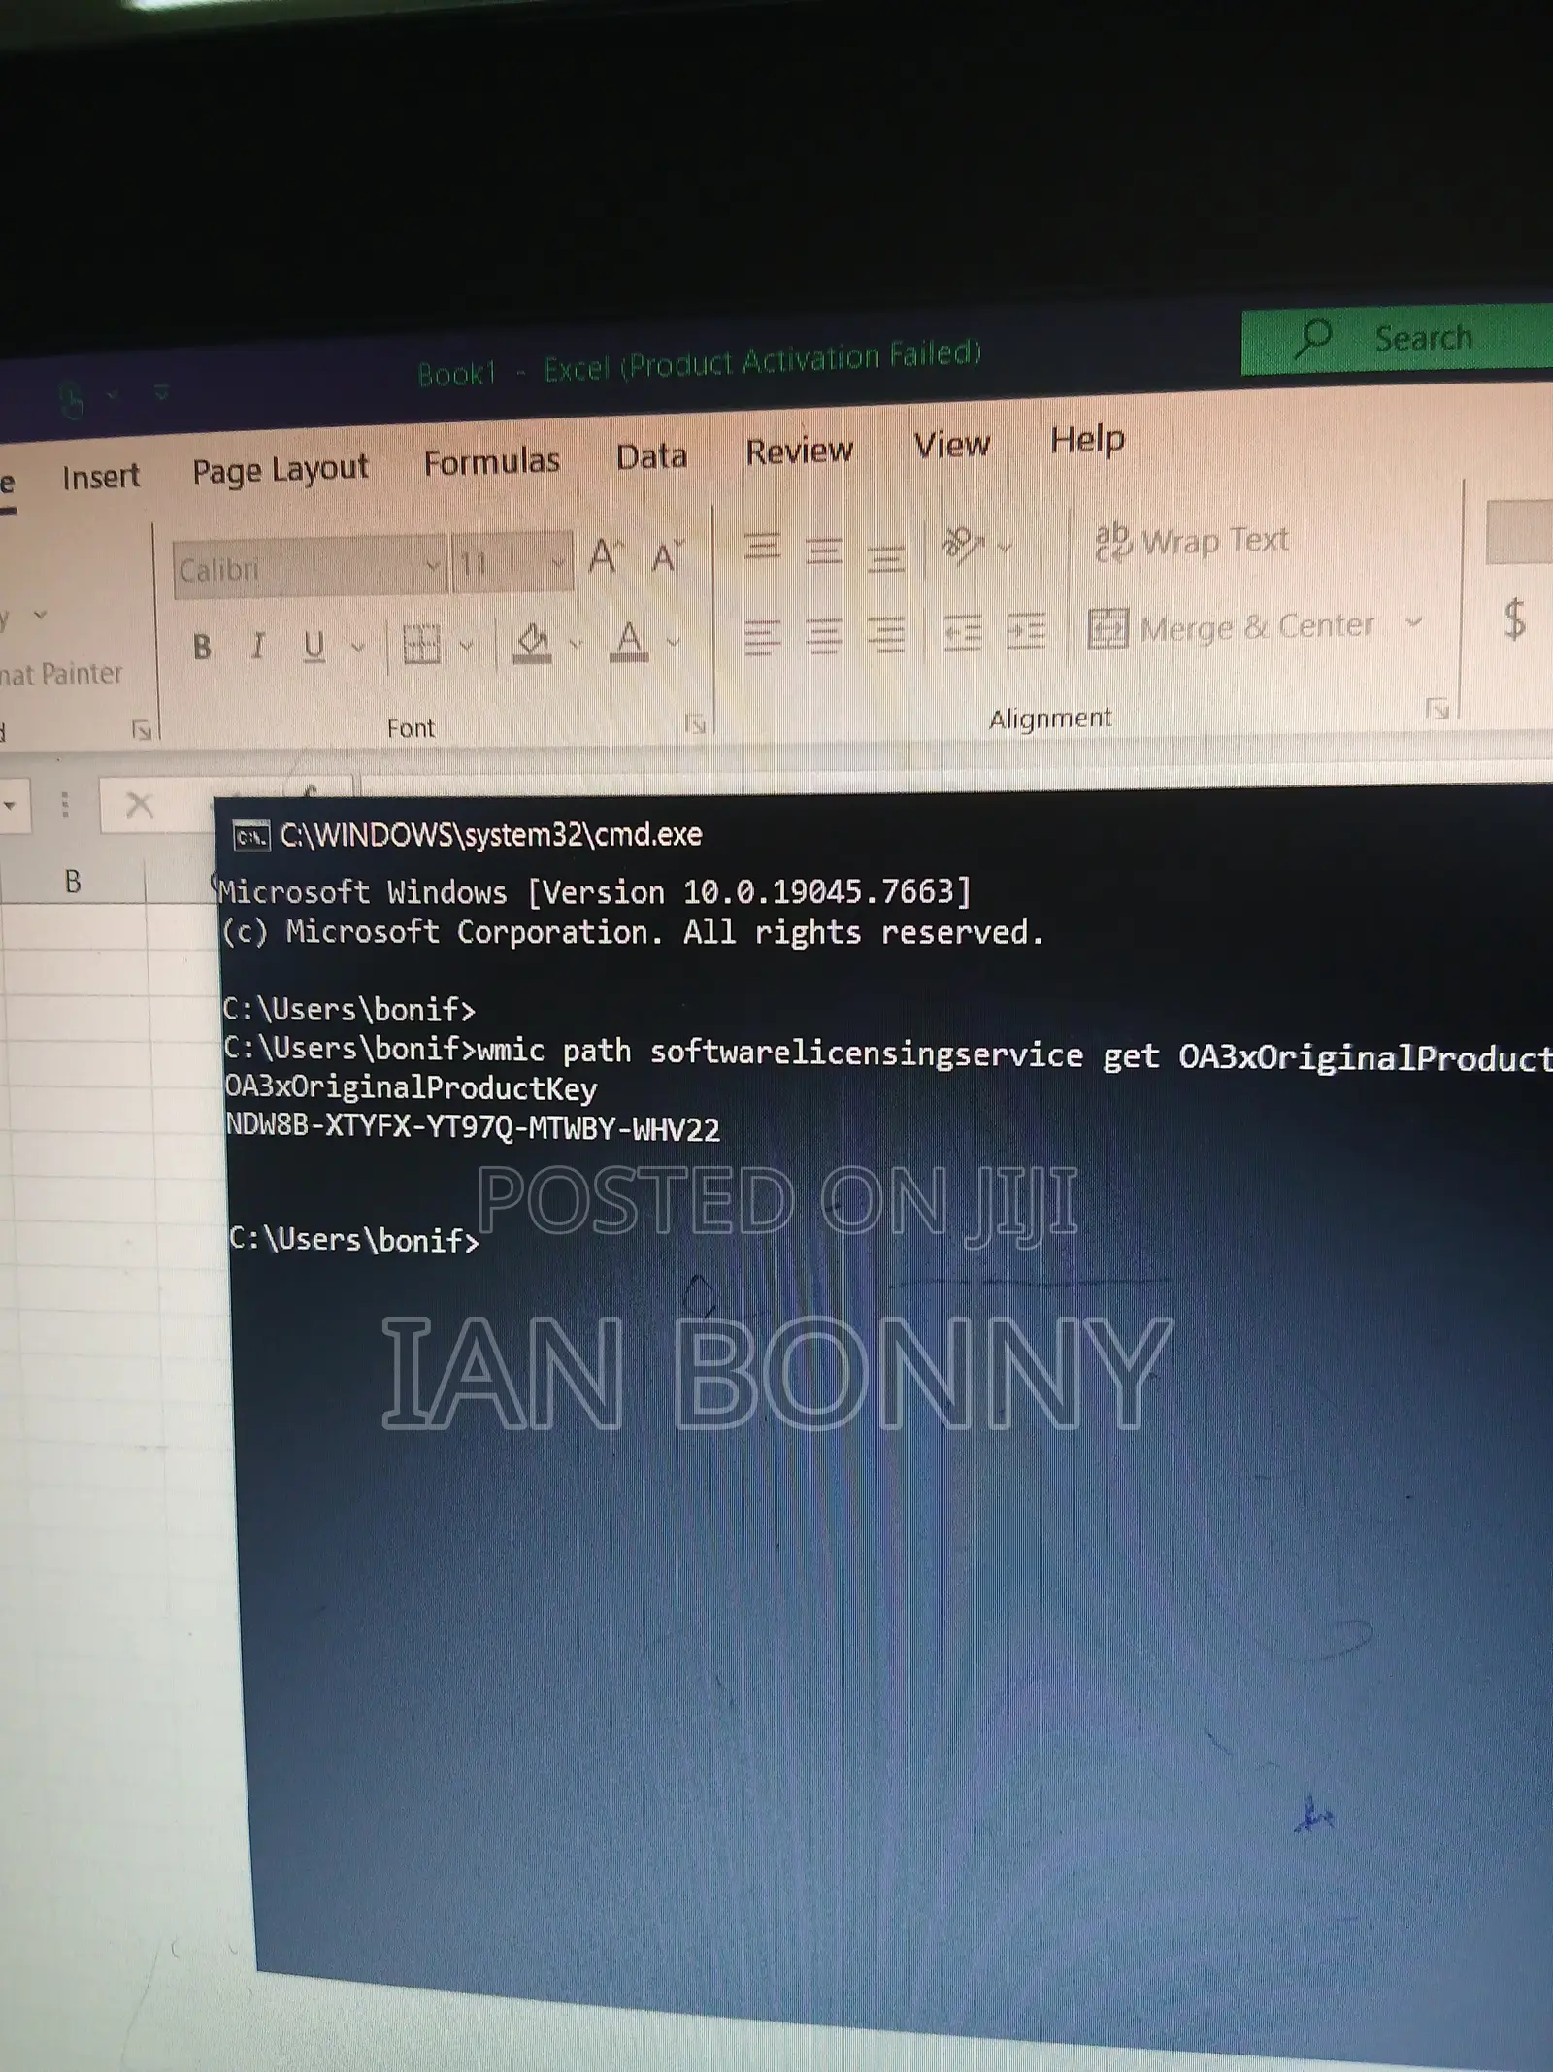Apply cell borders with the Borders icon
Viewport: 1553px width, 2072px height.
point(421,644)
